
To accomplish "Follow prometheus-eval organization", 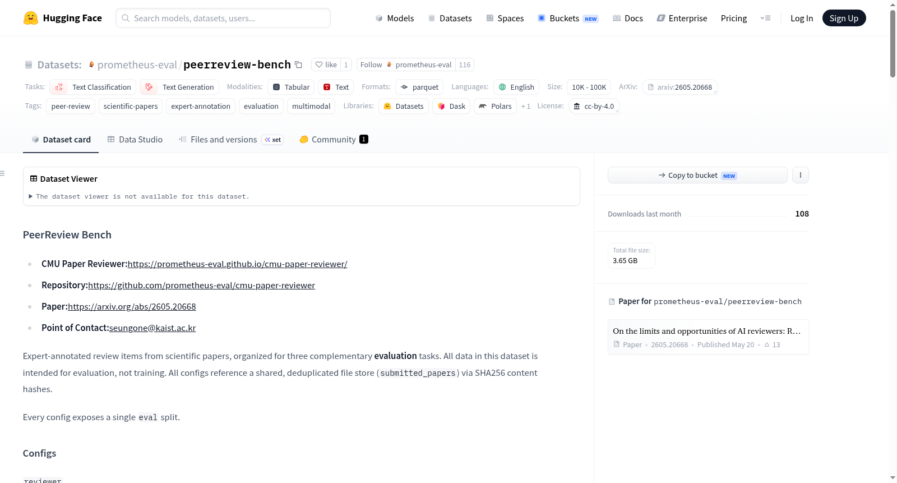I will (x=406, y=65).
